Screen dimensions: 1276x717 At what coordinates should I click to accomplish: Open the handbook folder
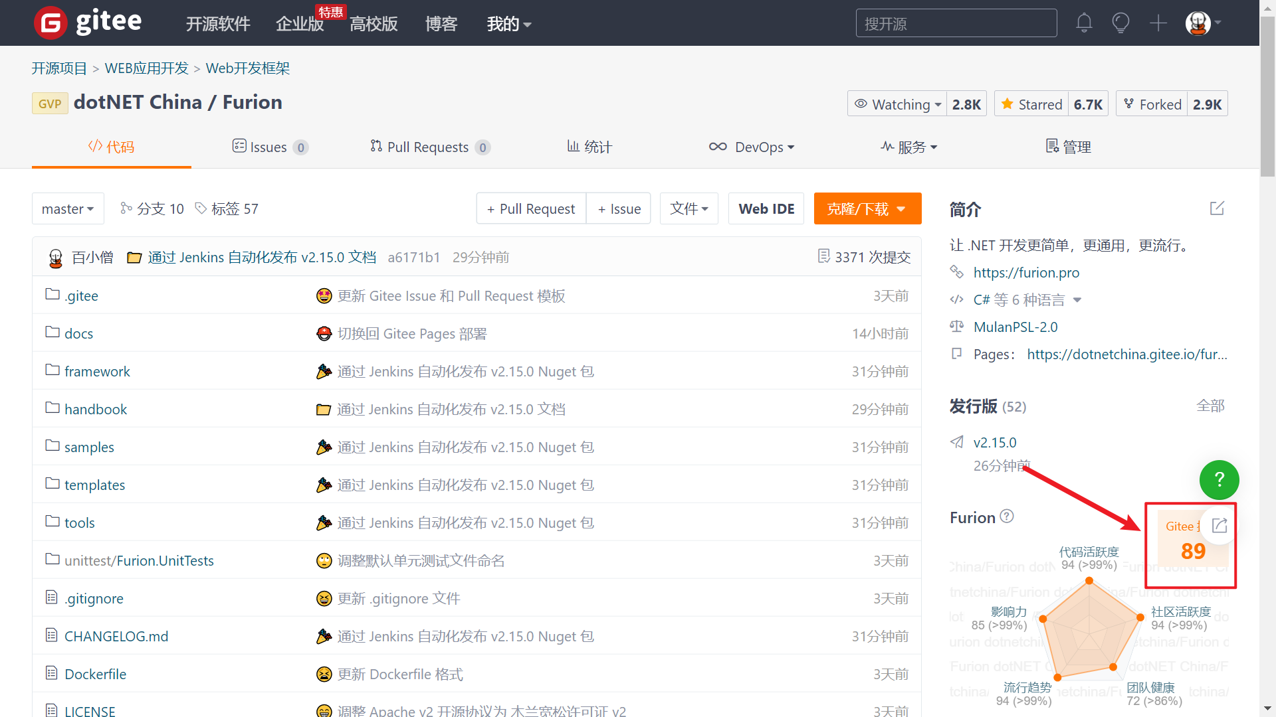(96, 409)
